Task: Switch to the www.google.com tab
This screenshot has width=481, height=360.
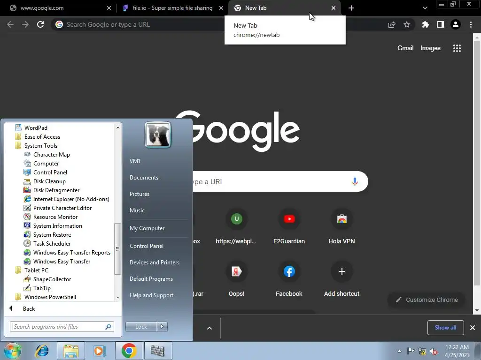Action: click(x=58, y=8)
